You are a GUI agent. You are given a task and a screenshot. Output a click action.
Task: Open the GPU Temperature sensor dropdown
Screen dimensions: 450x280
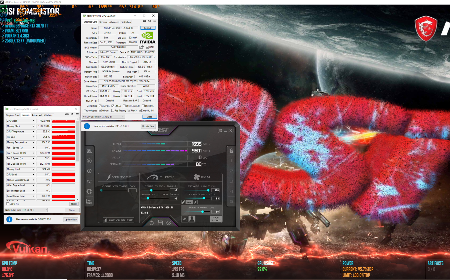pyautogui.click(x=33, y=131)
